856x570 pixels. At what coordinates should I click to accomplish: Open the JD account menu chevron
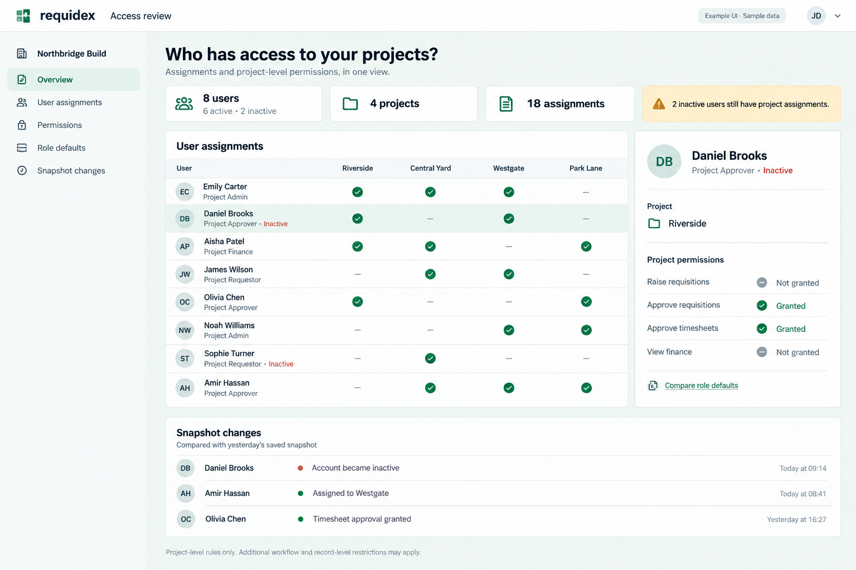tap(838, 16)
